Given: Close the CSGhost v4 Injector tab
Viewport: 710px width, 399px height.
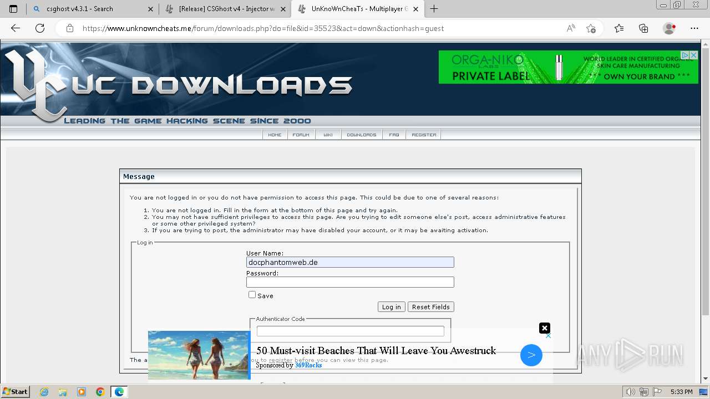Looking at the screenshot, I should (x=283, y=9).
